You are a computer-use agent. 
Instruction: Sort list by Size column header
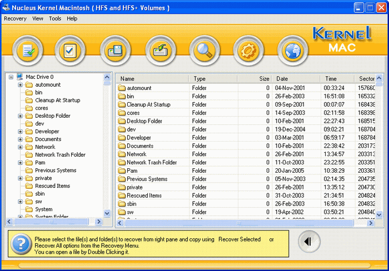click(x=255, y=79)
